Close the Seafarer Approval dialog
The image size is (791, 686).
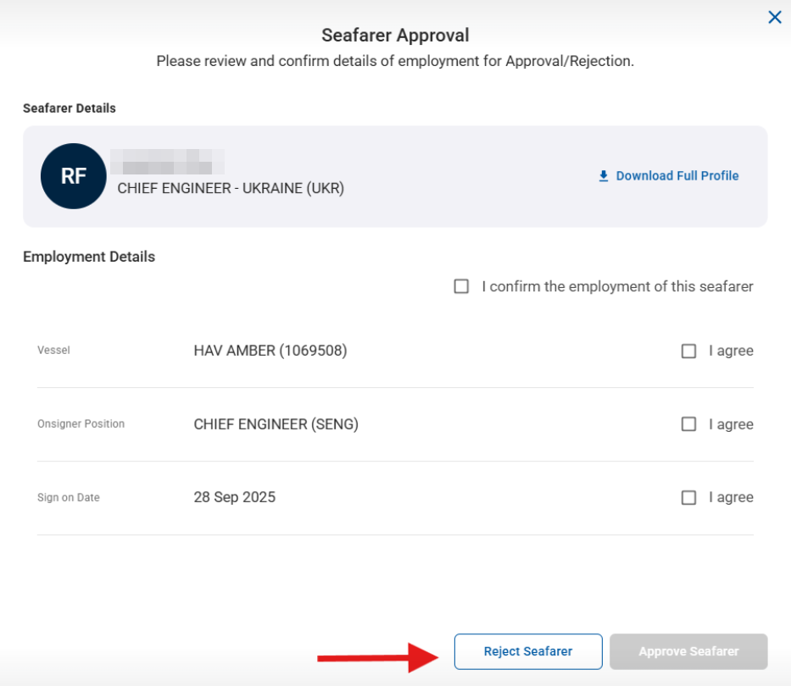[x=774, y=17]
